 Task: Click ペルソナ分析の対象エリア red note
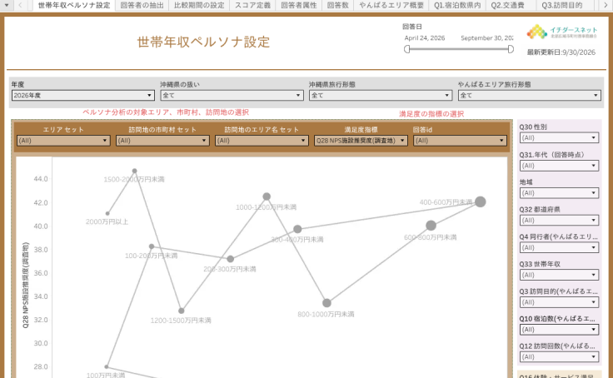166,112
